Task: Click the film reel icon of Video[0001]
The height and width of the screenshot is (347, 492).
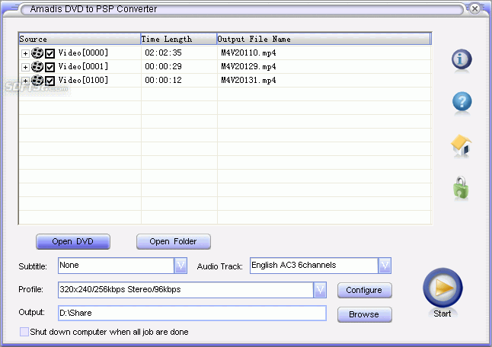Action: pos(37,67)
